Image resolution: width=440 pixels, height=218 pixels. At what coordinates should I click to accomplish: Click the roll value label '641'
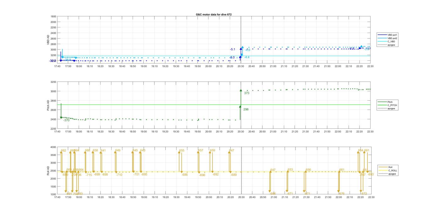tap(103, 150)
